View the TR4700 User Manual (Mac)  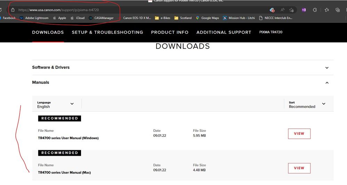tap(299, 168)
